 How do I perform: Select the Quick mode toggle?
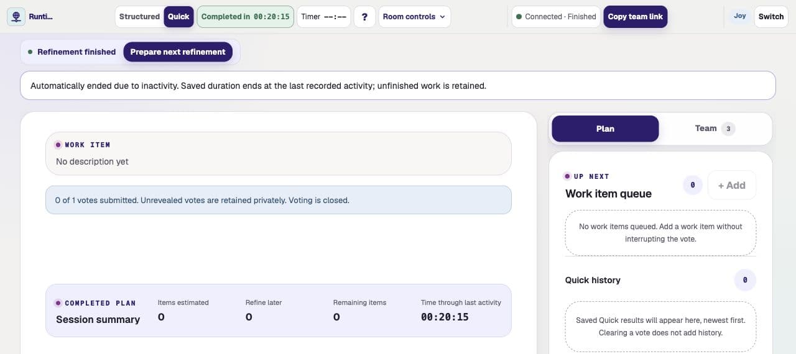tap(178, 17)
